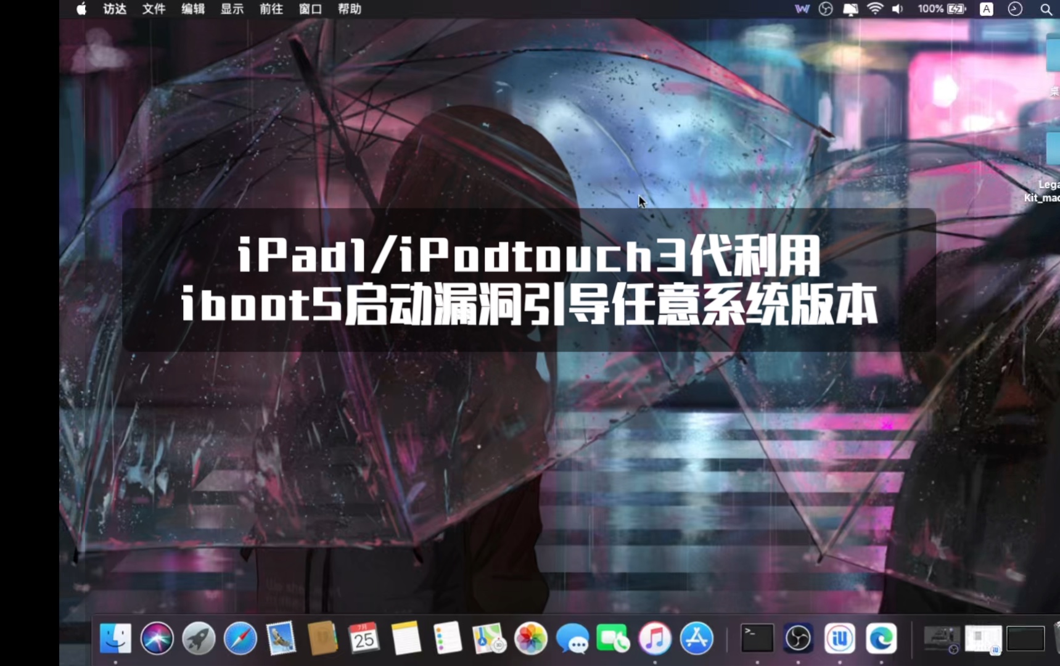Open the iU app icon in Dock

coord(840,638)
